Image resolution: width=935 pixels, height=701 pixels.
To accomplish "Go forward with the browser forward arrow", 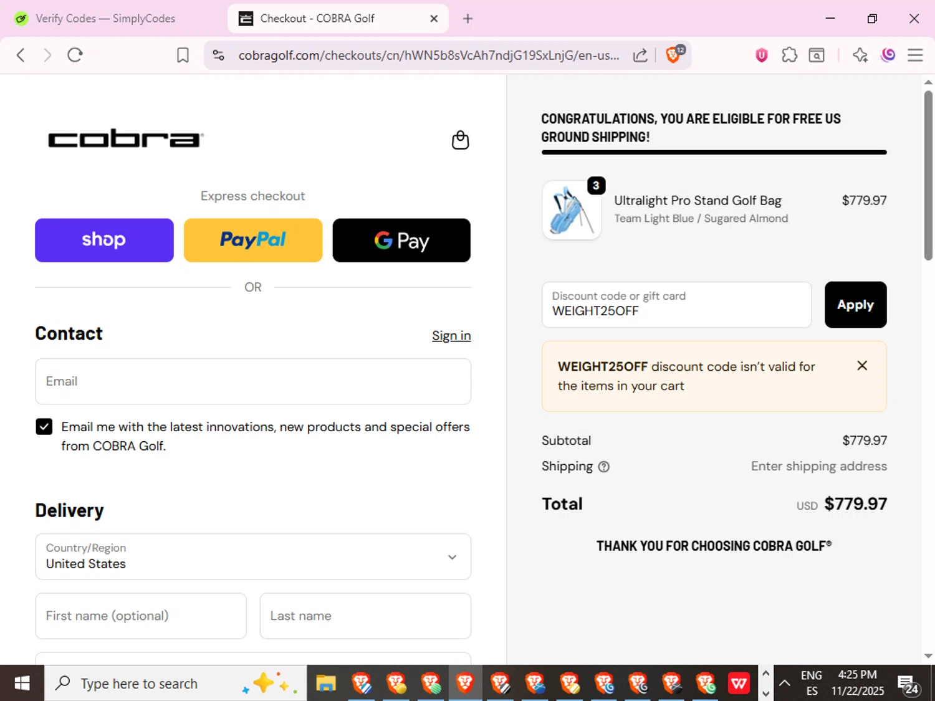I will (x=47, y=55).
